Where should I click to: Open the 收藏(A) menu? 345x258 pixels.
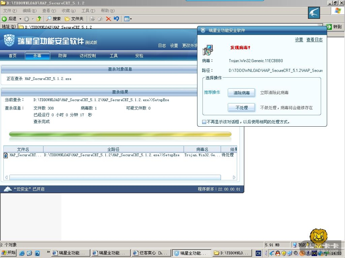click(x=69, y=10)
